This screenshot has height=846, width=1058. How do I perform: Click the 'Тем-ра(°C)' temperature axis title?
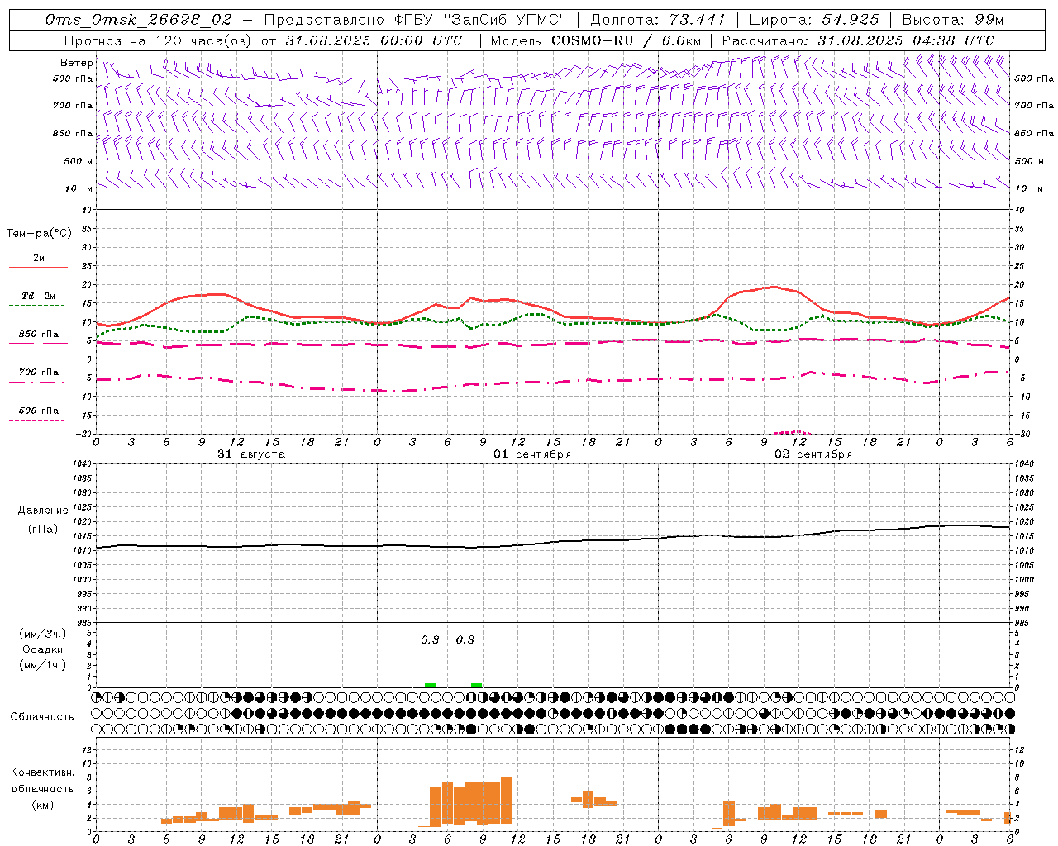coord(39,234)
